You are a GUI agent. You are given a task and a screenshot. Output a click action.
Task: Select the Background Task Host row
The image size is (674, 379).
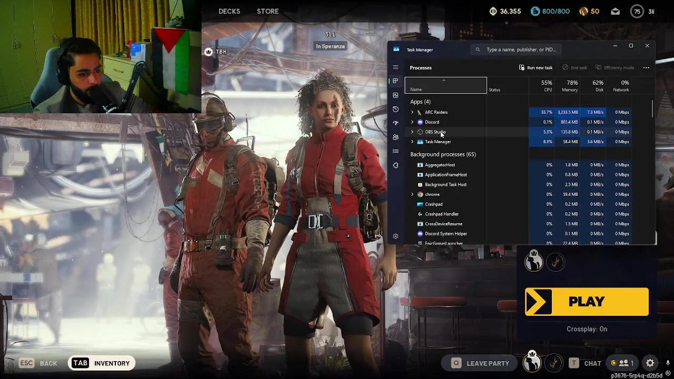point(519,185)
